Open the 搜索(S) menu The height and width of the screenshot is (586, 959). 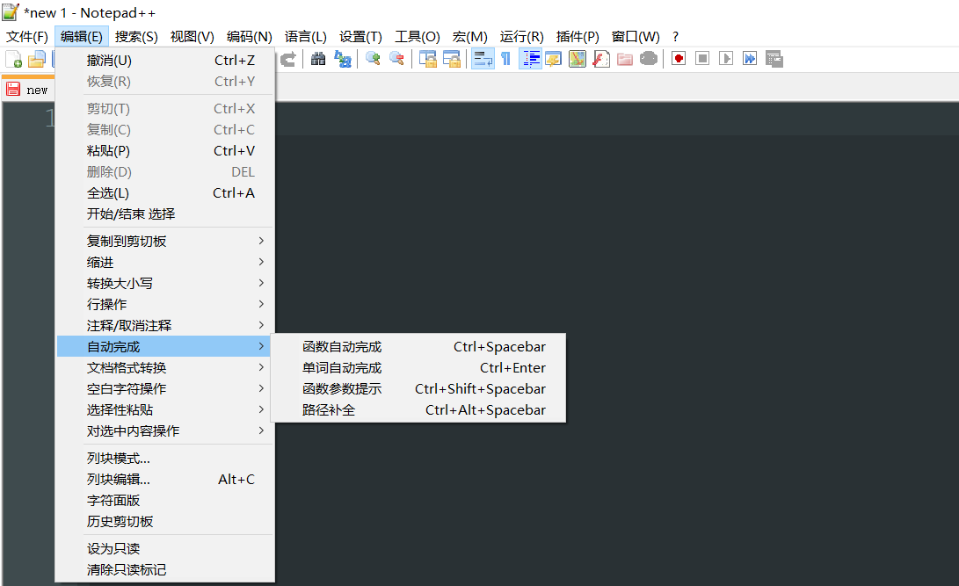click(x=136, y=37)
